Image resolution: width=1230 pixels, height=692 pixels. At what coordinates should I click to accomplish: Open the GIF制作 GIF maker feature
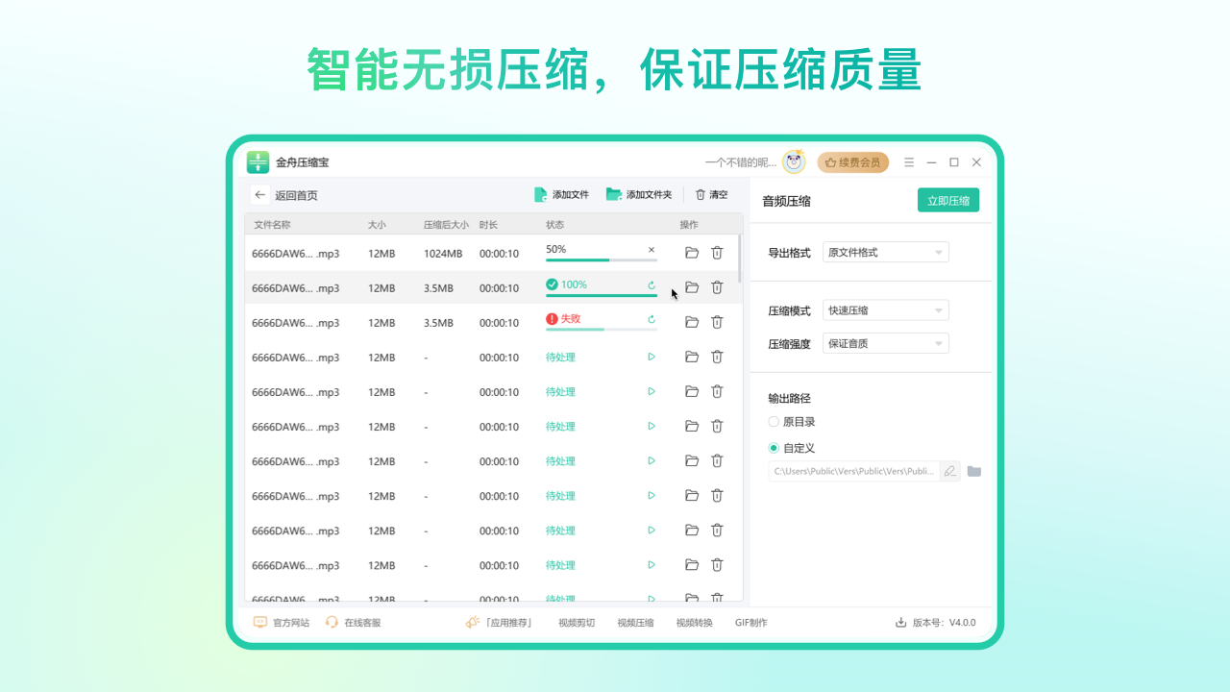[750, 622]
